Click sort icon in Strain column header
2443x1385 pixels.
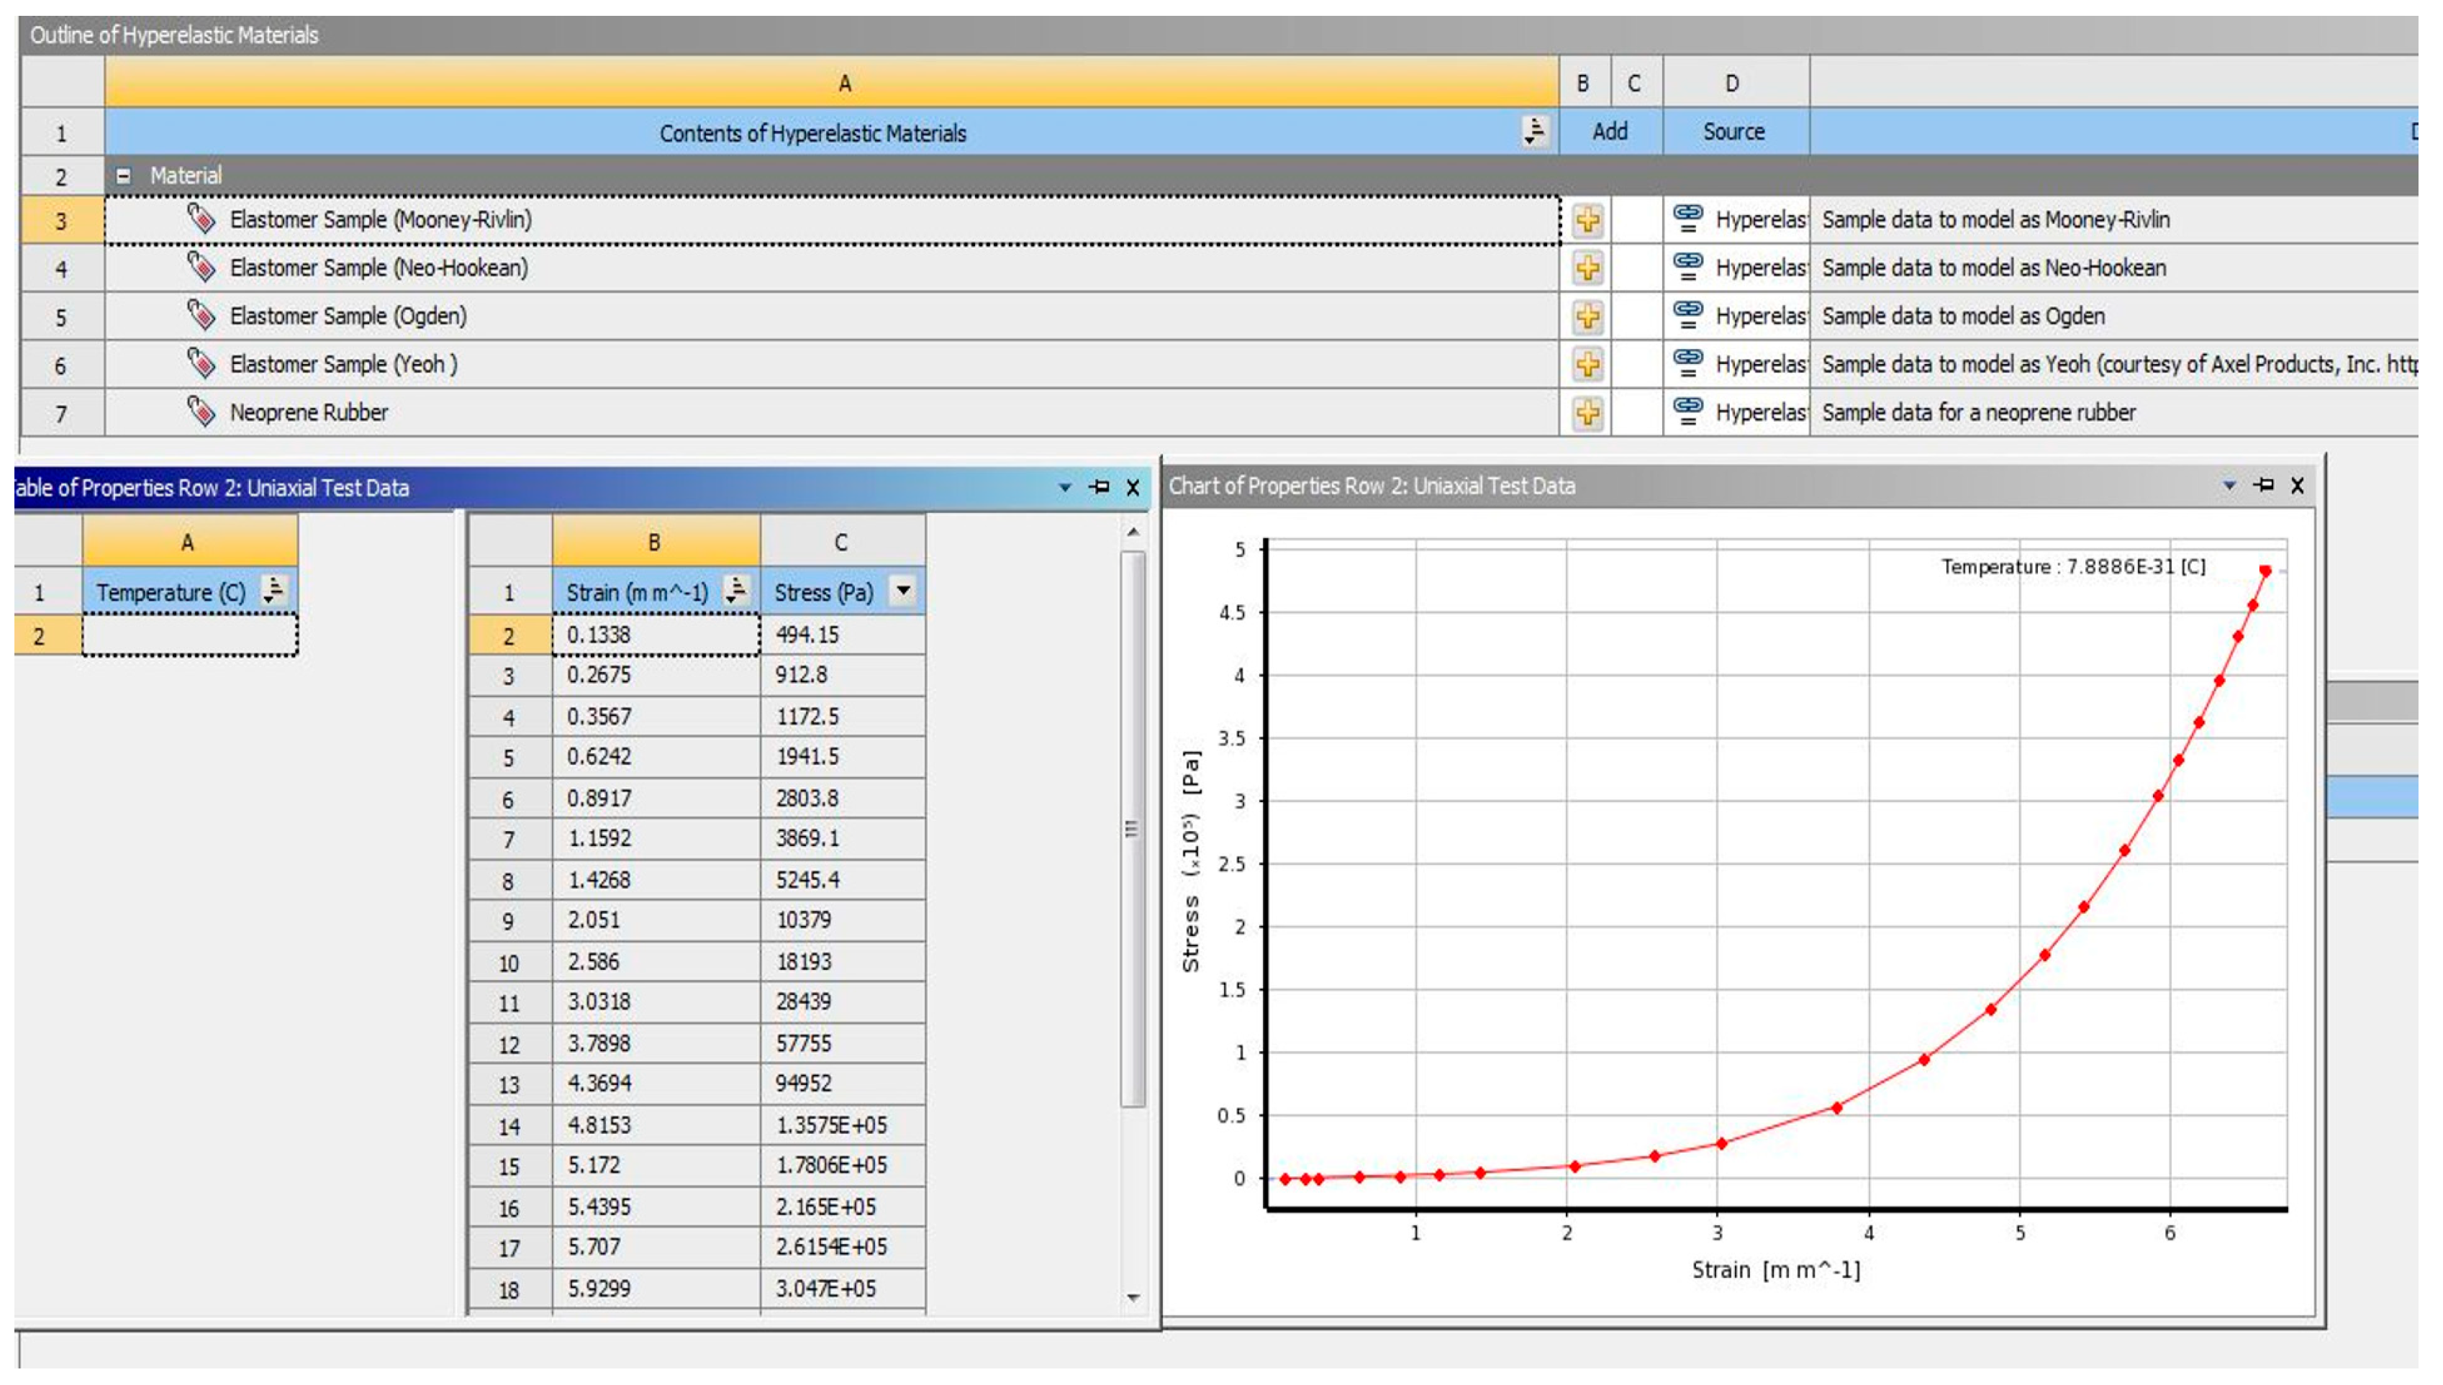pos(735,591)
